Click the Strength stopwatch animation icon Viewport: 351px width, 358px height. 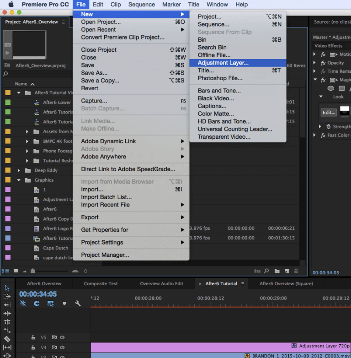tap(328, 126)
